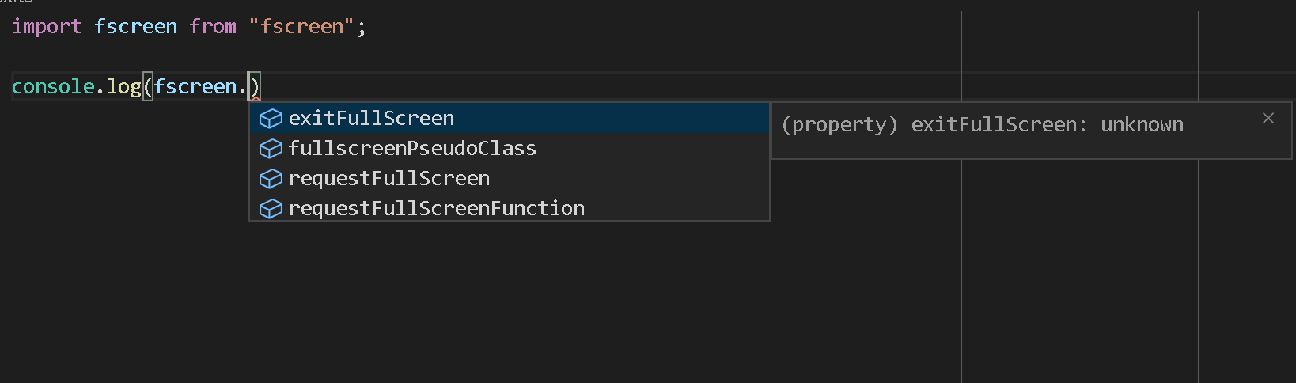Click the cube icon next to fullscreenPseudoClass
1296x383 pixels.
coord(271,149)
